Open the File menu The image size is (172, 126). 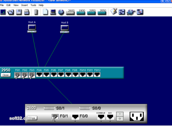click(2, 5)
